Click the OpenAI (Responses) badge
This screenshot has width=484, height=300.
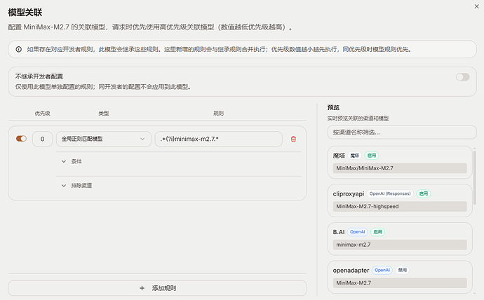pos(390,193)
